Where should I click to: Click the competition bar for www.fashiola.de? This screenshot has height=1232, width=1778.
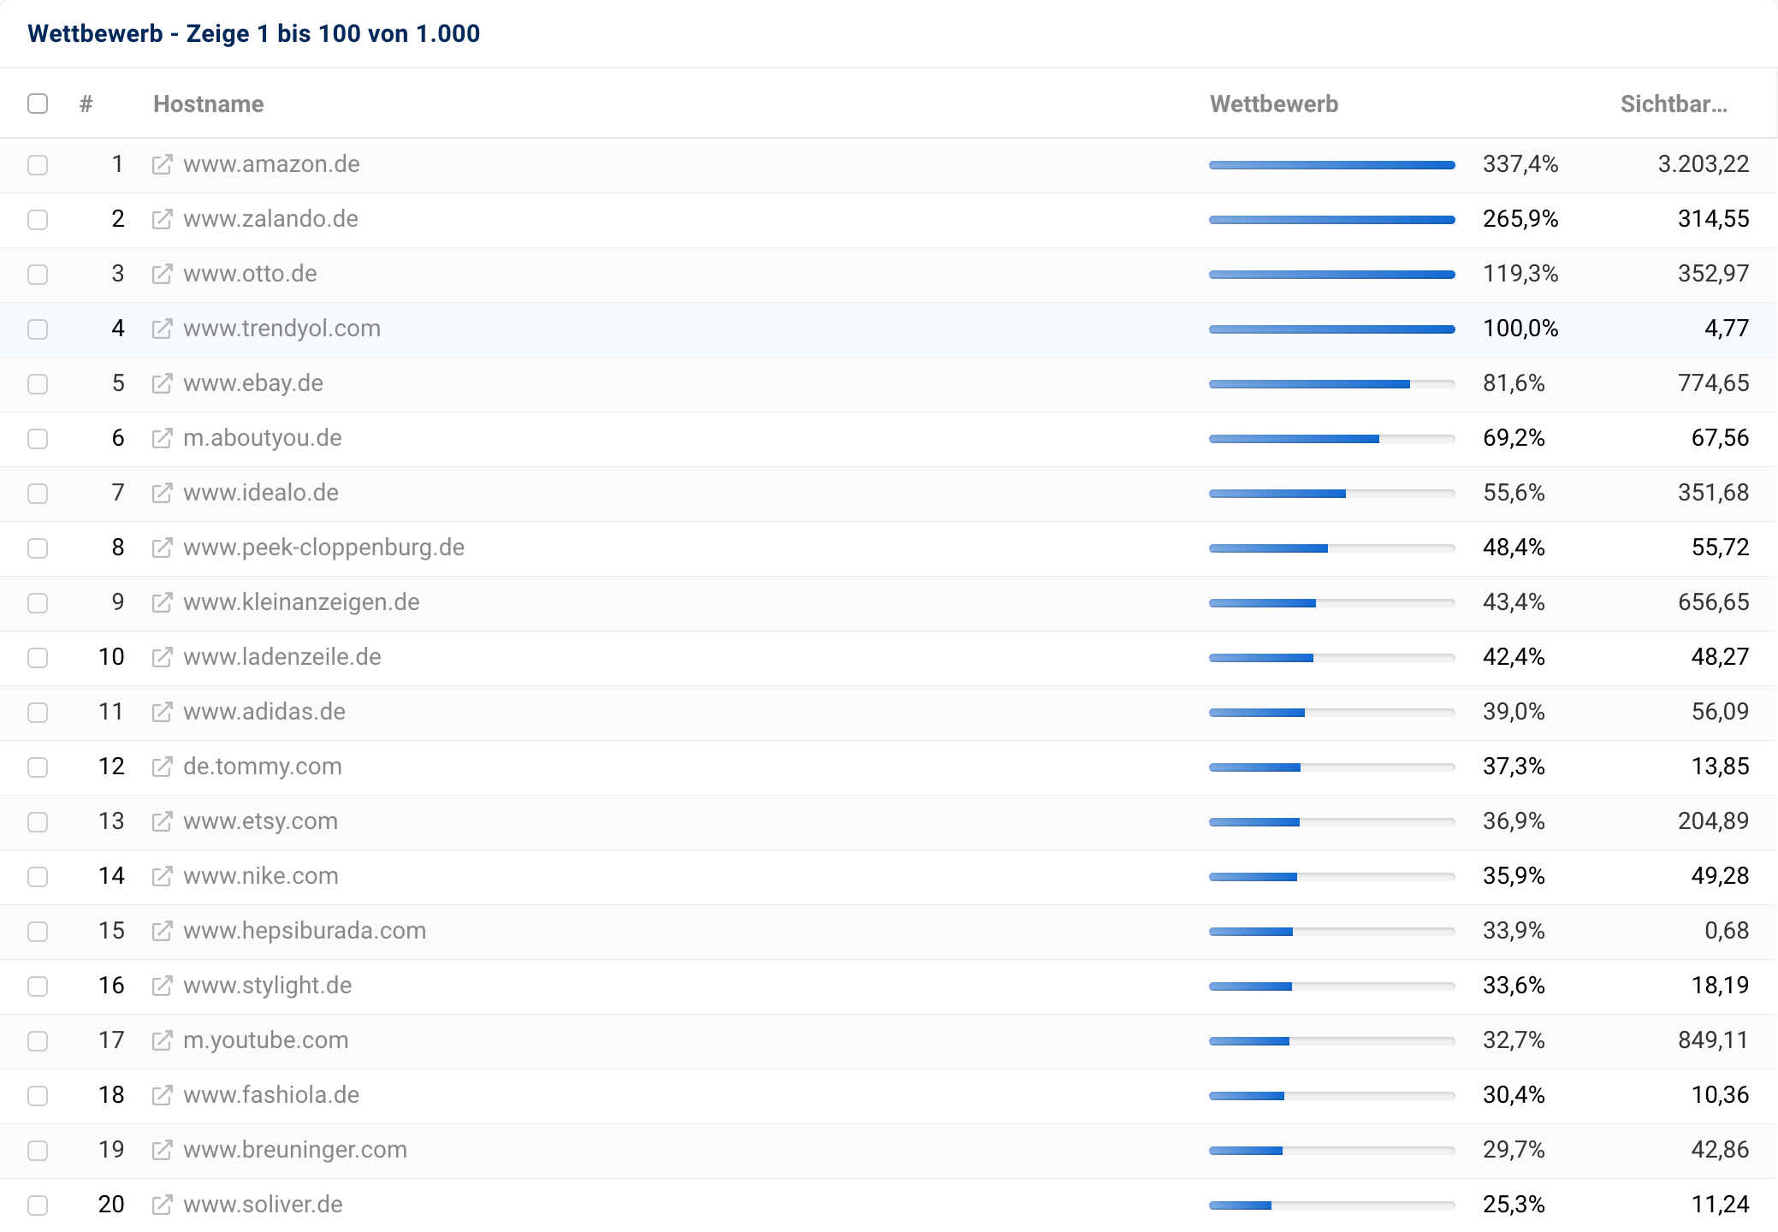click(x=1332, y=1096)
